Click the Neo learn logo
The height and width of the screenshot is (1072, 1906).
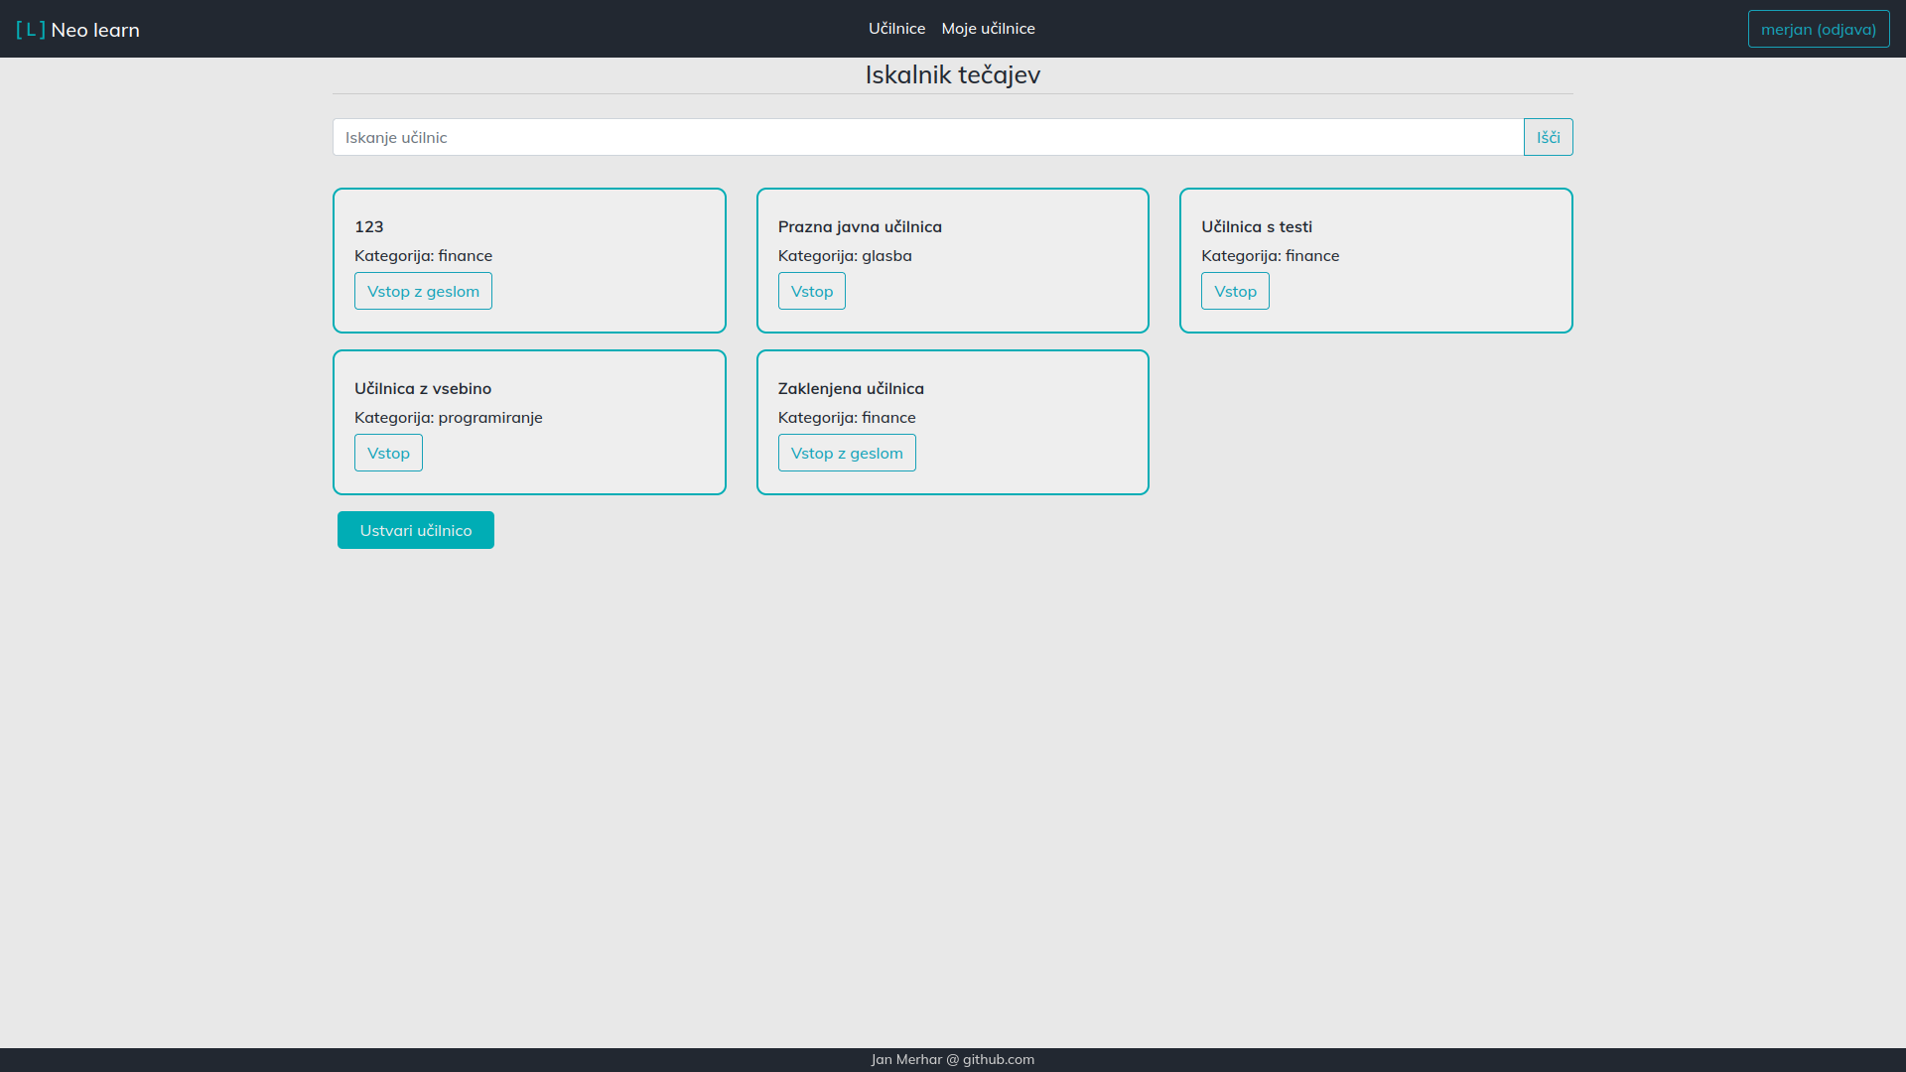pos(77,30)
